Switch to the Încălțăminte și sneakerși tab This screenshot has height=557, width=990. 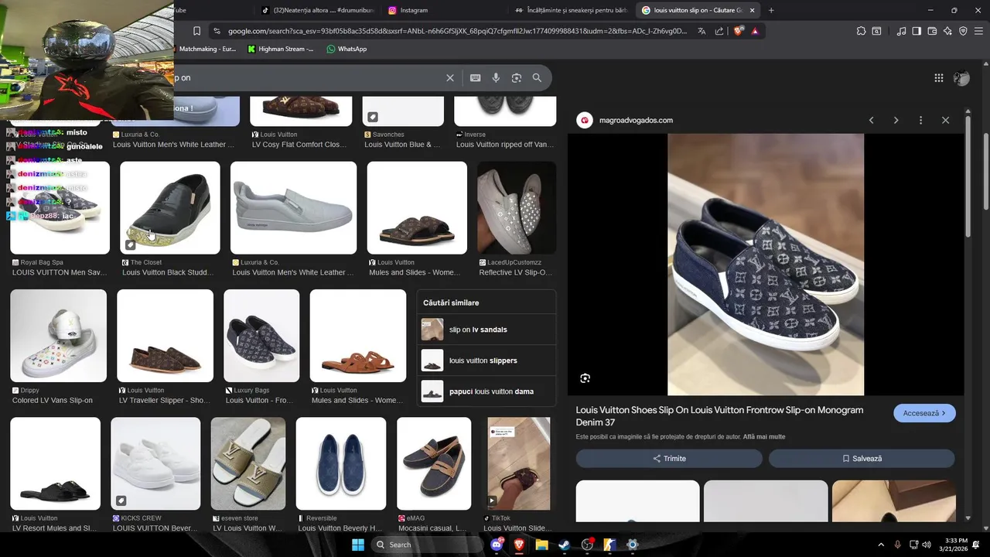tap(571, 10)
